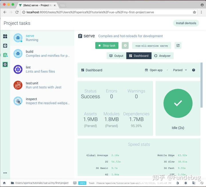Open the Parsed size dropdown
This screenshot has width=206, height=187.
(x=180, y=70)
